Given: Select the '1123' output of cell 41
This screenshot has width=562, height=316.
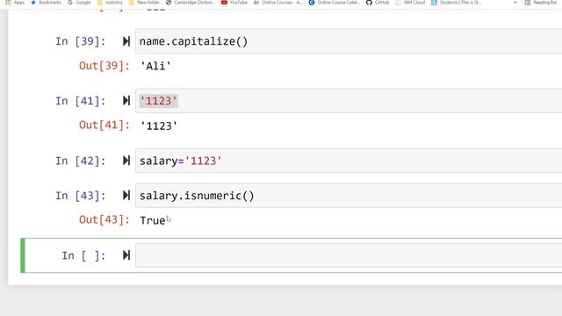Looking at the screenshot, I should pyautogui.click(x=159, y=126).
